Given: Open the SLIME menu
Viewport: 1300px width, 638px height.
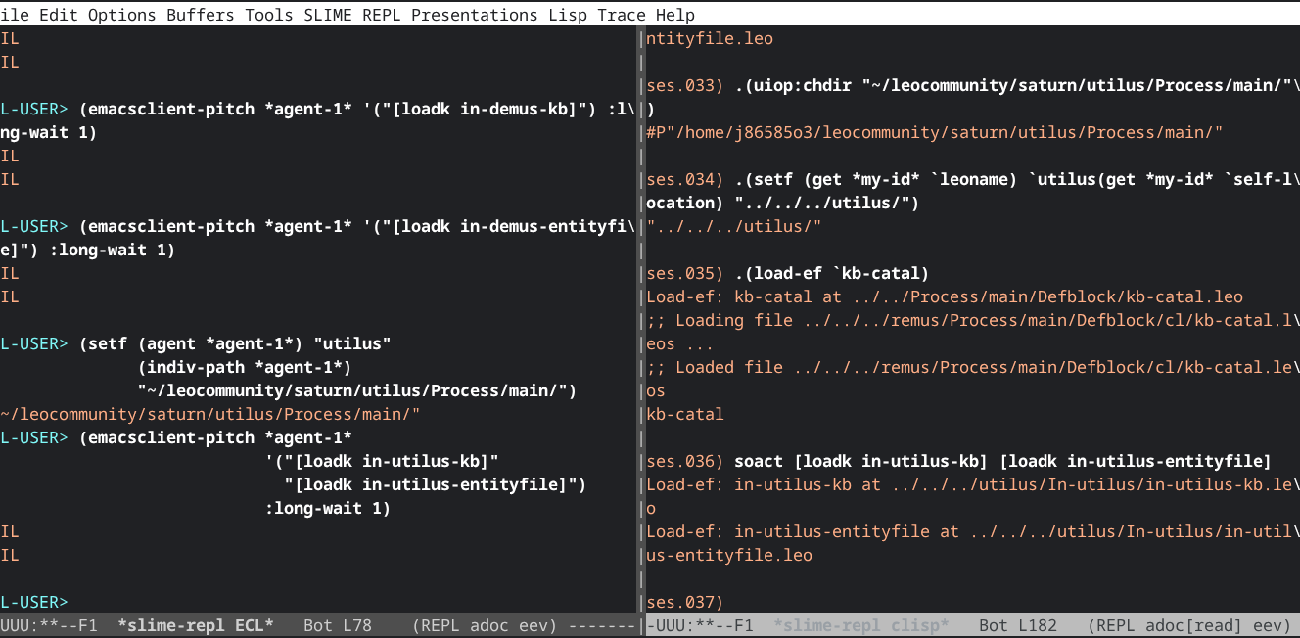Looking at the screenshot, I should coord(327,15).
